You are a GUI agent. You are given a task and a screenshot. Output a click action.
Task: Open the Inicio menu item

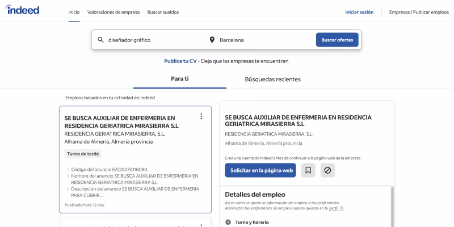[74, 12]
